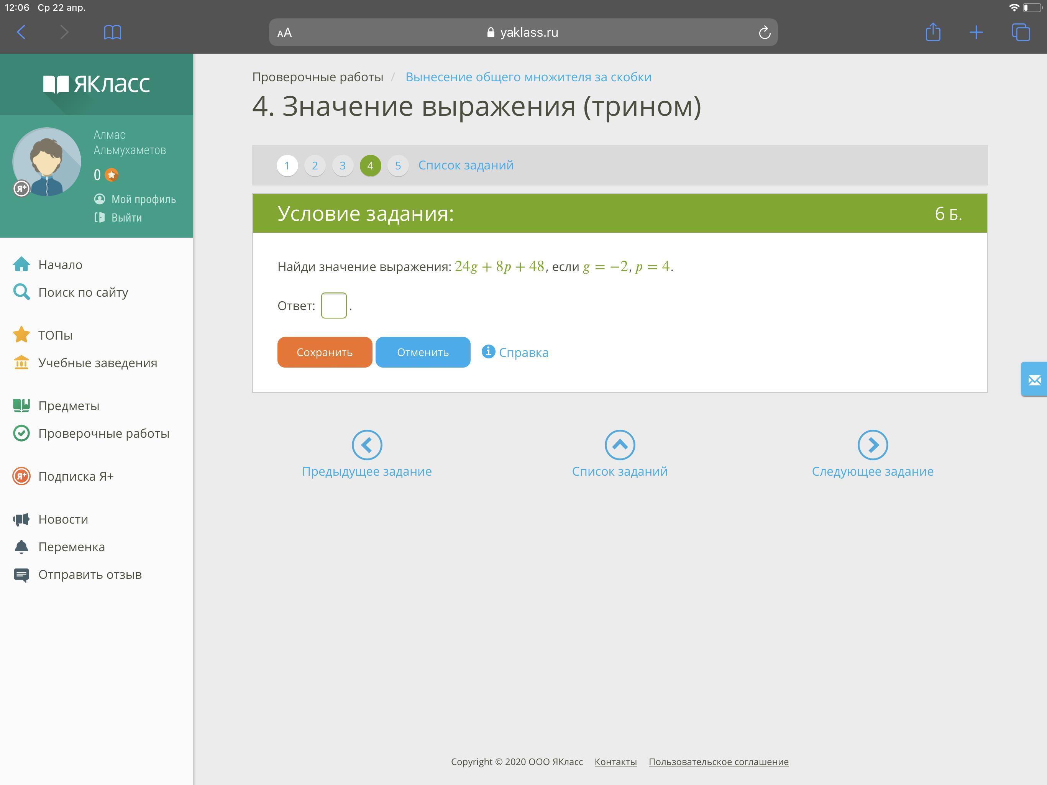
Task: Tap AA reader text size control
Action: click(x=284, y=33)
